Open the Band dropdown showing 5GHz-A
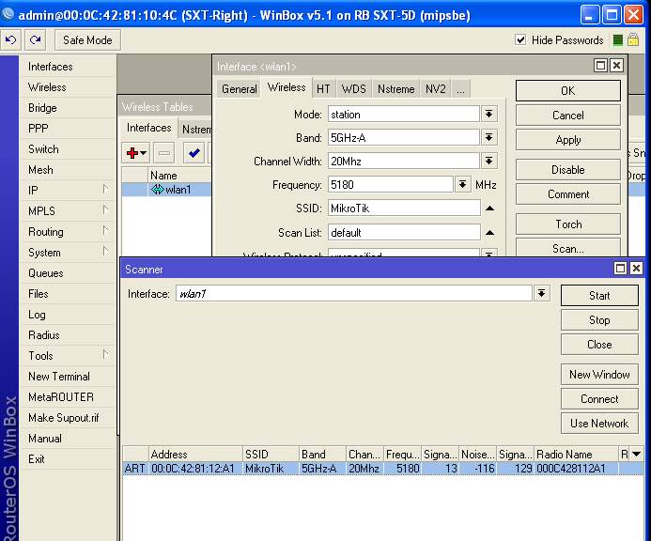 (488, 137)
